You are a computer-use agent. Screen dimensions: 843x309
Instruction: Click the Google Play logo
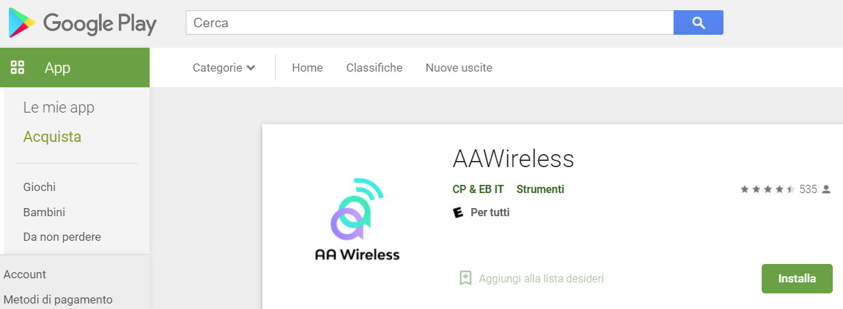(x=82, y=23)
